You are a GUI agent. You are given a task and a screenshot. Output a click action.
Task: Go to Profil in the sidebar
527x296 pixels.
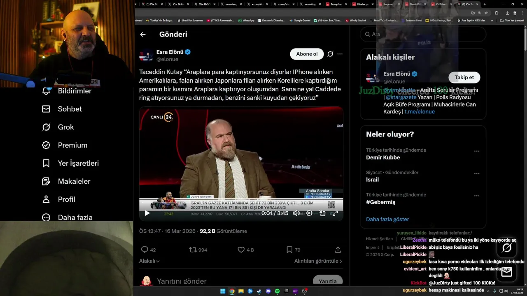[58, 199]
